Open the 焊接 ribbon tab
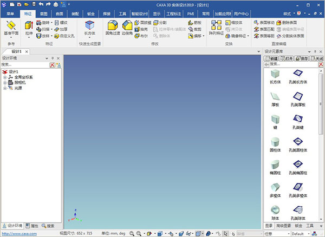This screenshot has width=325, height=237. 107,14
